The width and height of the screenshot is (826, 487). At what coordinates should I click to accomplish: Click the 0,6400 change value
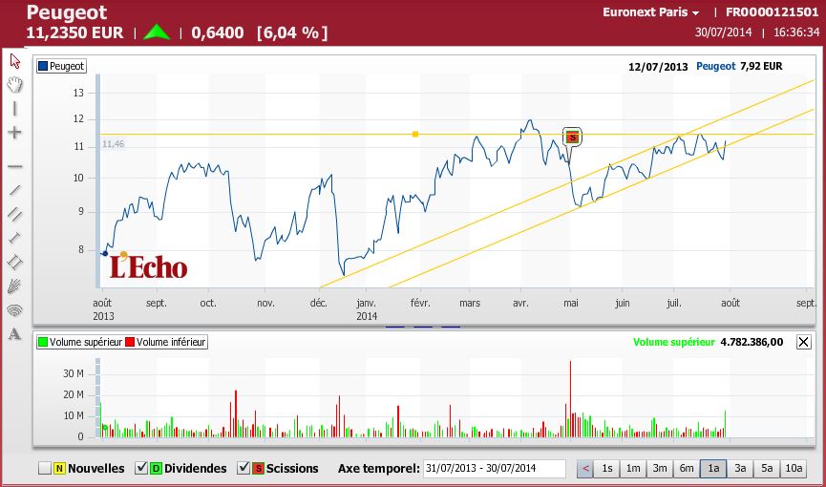pyautogui.click(x=218, y=33)
